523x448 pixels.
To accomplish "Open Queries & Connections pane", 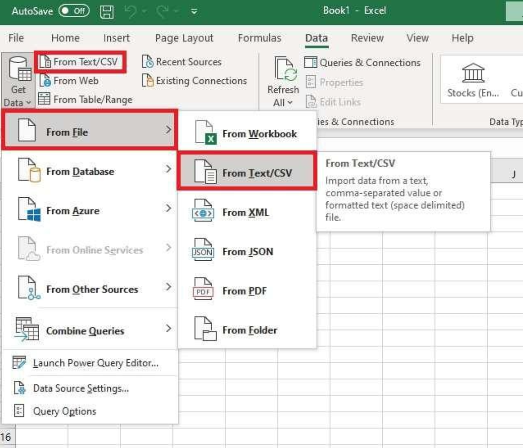I will 363,63.
